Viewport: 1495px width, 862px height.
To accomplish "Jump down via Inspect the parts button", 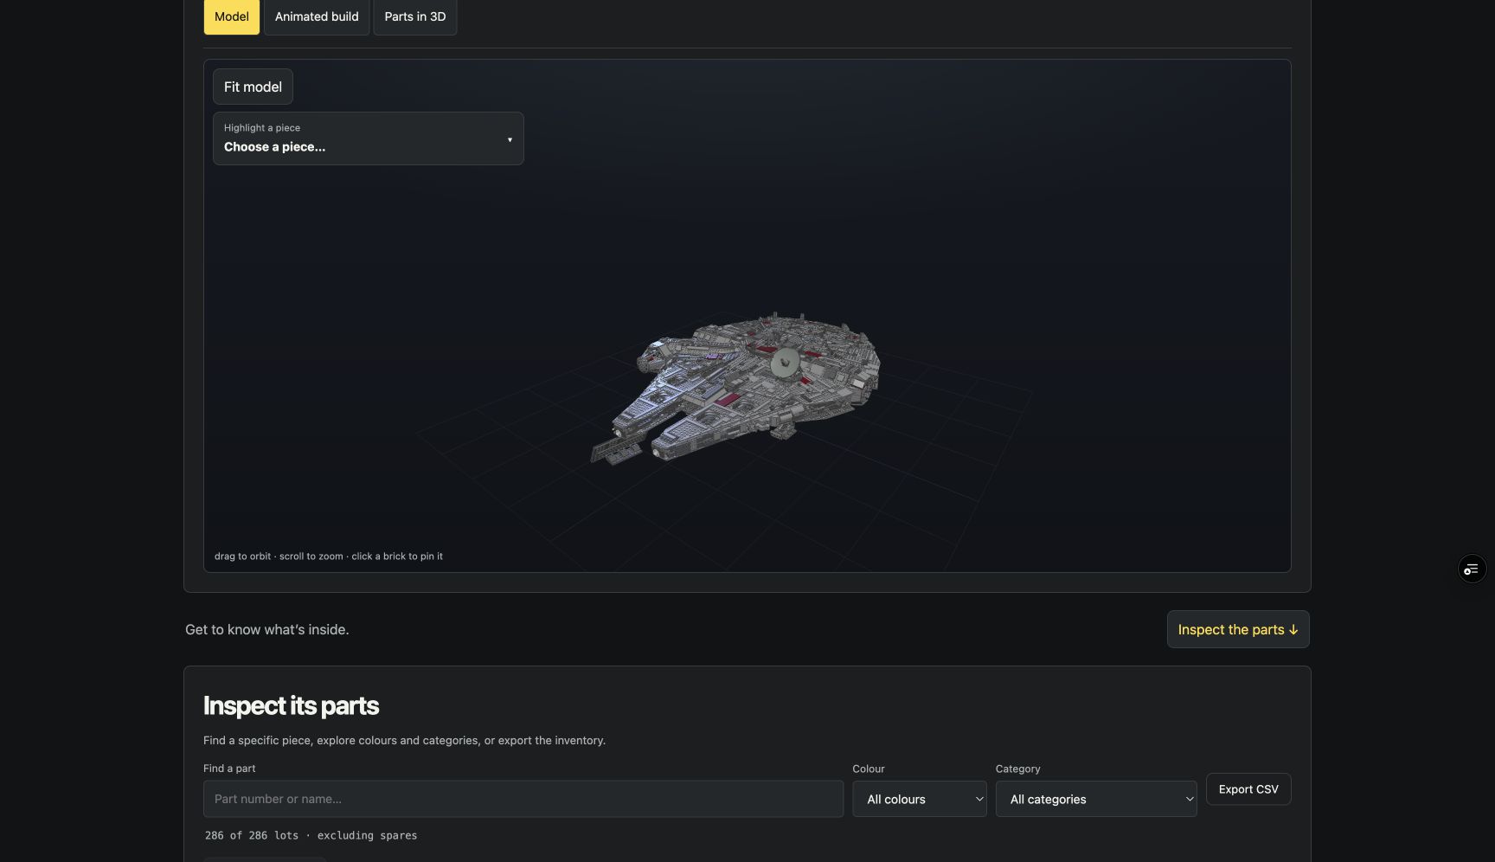I will [1238, 629].
